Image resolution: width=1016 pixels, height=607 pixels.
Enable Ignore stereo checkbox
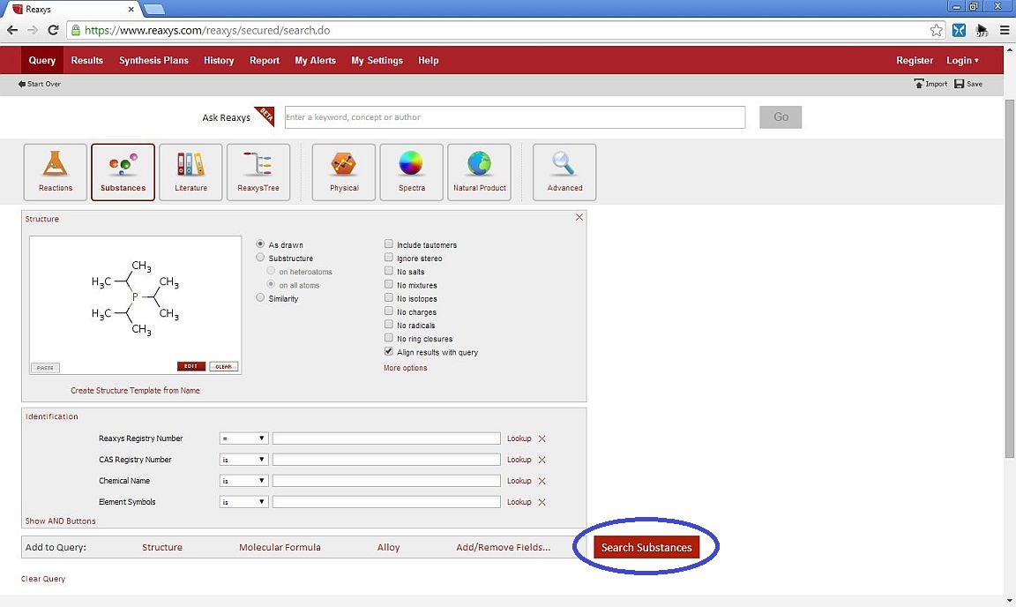389,258
